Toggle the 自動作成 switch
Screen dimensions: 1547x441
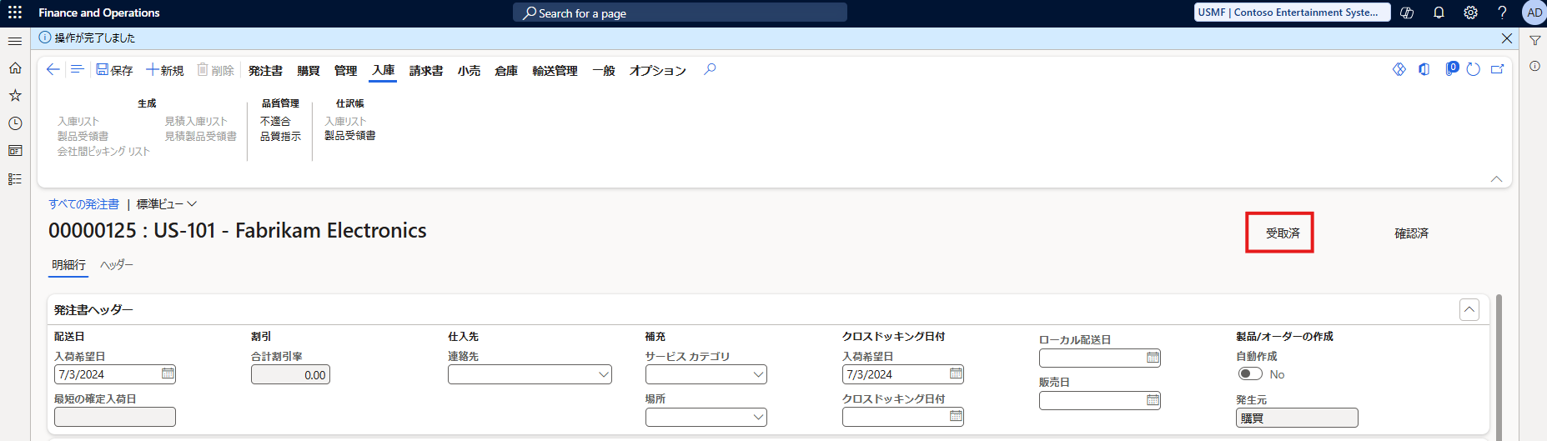click(x=1250, y=374)
